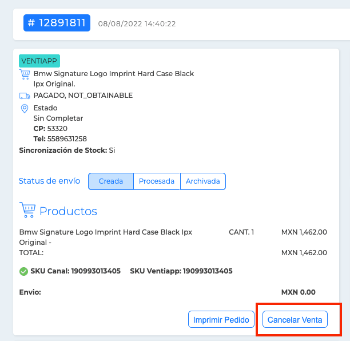Click the large cart icon next to Productos
Screen dimensions: 350x341
27,209
